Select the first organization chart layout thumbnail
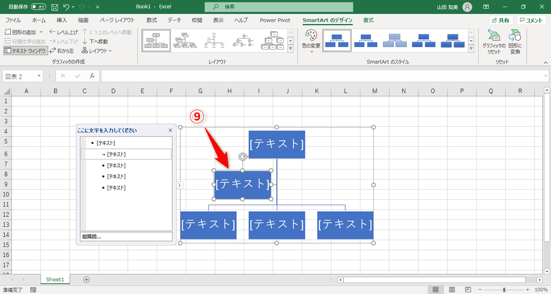Screen dimensions: 551x294 pos(156,41)
